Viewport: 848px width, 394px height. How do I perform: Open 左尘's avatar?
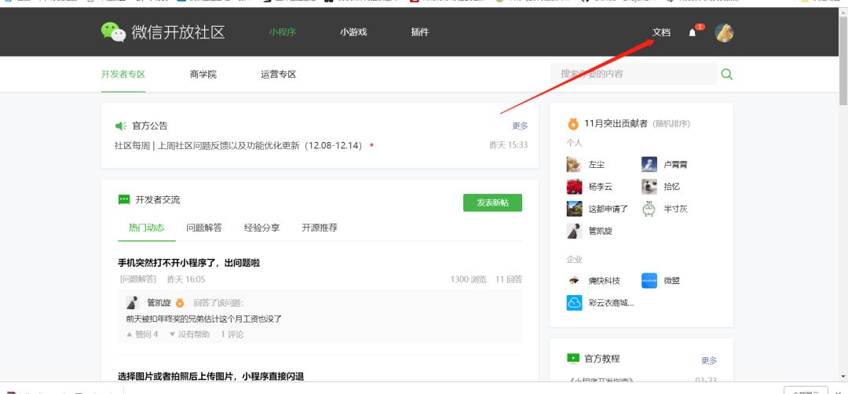pyautogui.click(x=574, y=164)
